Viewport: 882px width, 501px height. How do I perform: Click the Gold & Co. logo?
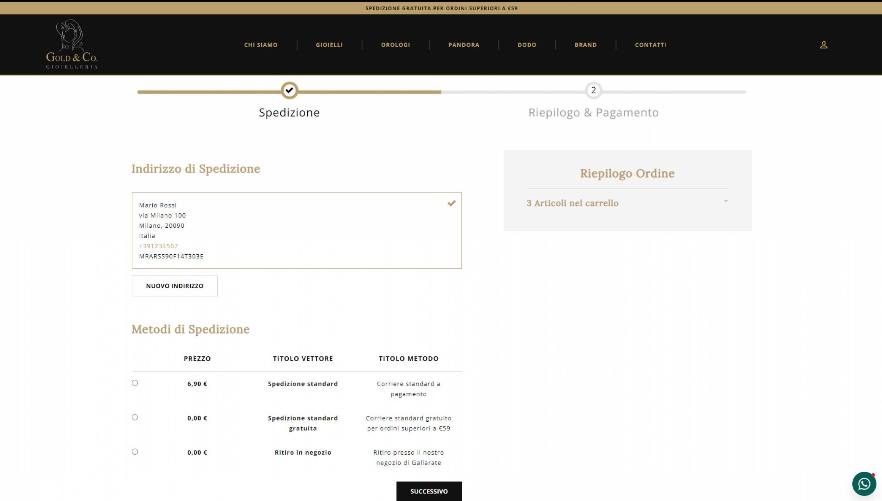coord(72,44)
